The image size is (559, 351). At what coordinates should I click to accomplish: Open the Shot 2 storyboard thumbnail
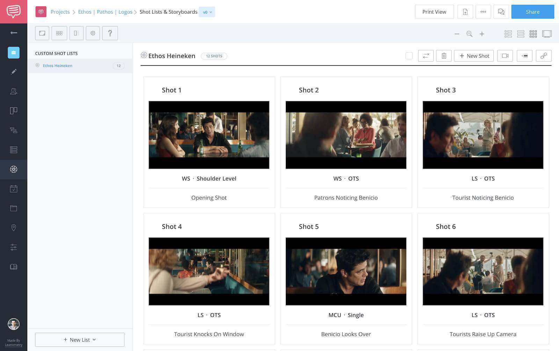coord(346,135)
